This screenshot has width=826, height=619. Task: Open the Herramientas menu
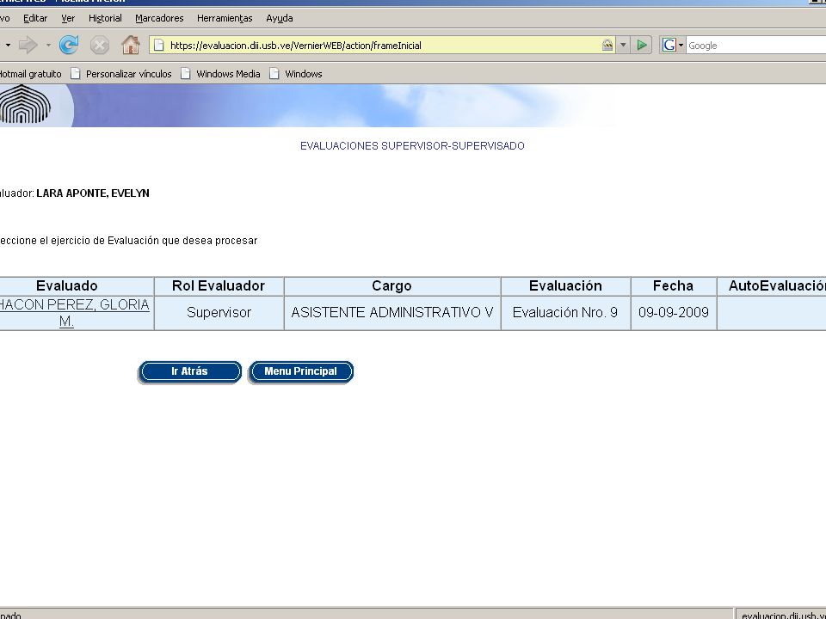coord(225,18)
